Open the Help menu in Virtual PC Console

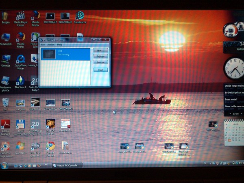(x=60, y=45)
